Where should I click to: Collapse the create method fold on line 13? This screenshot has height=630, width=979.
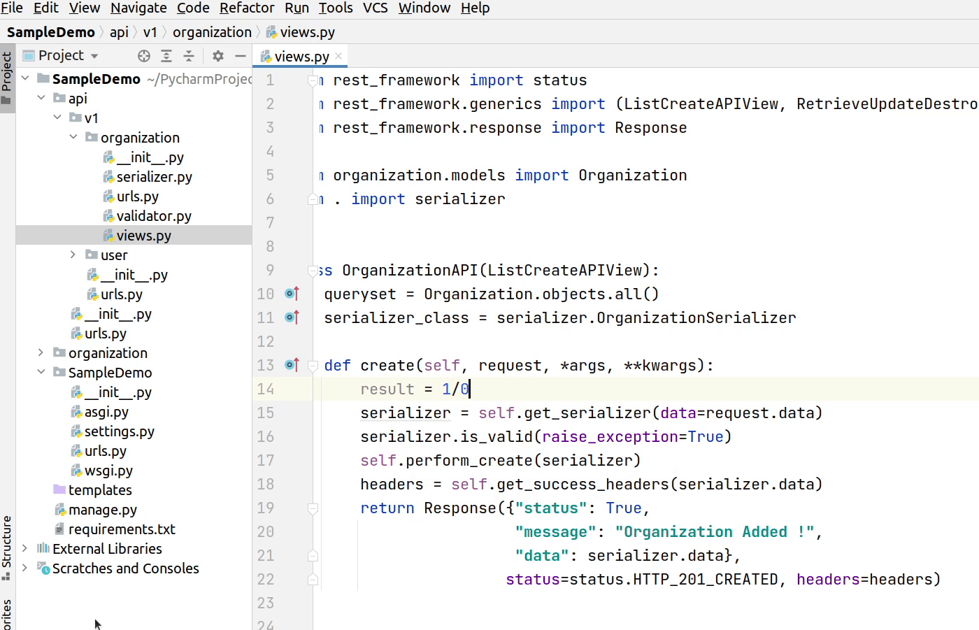(x=313, y=365)
